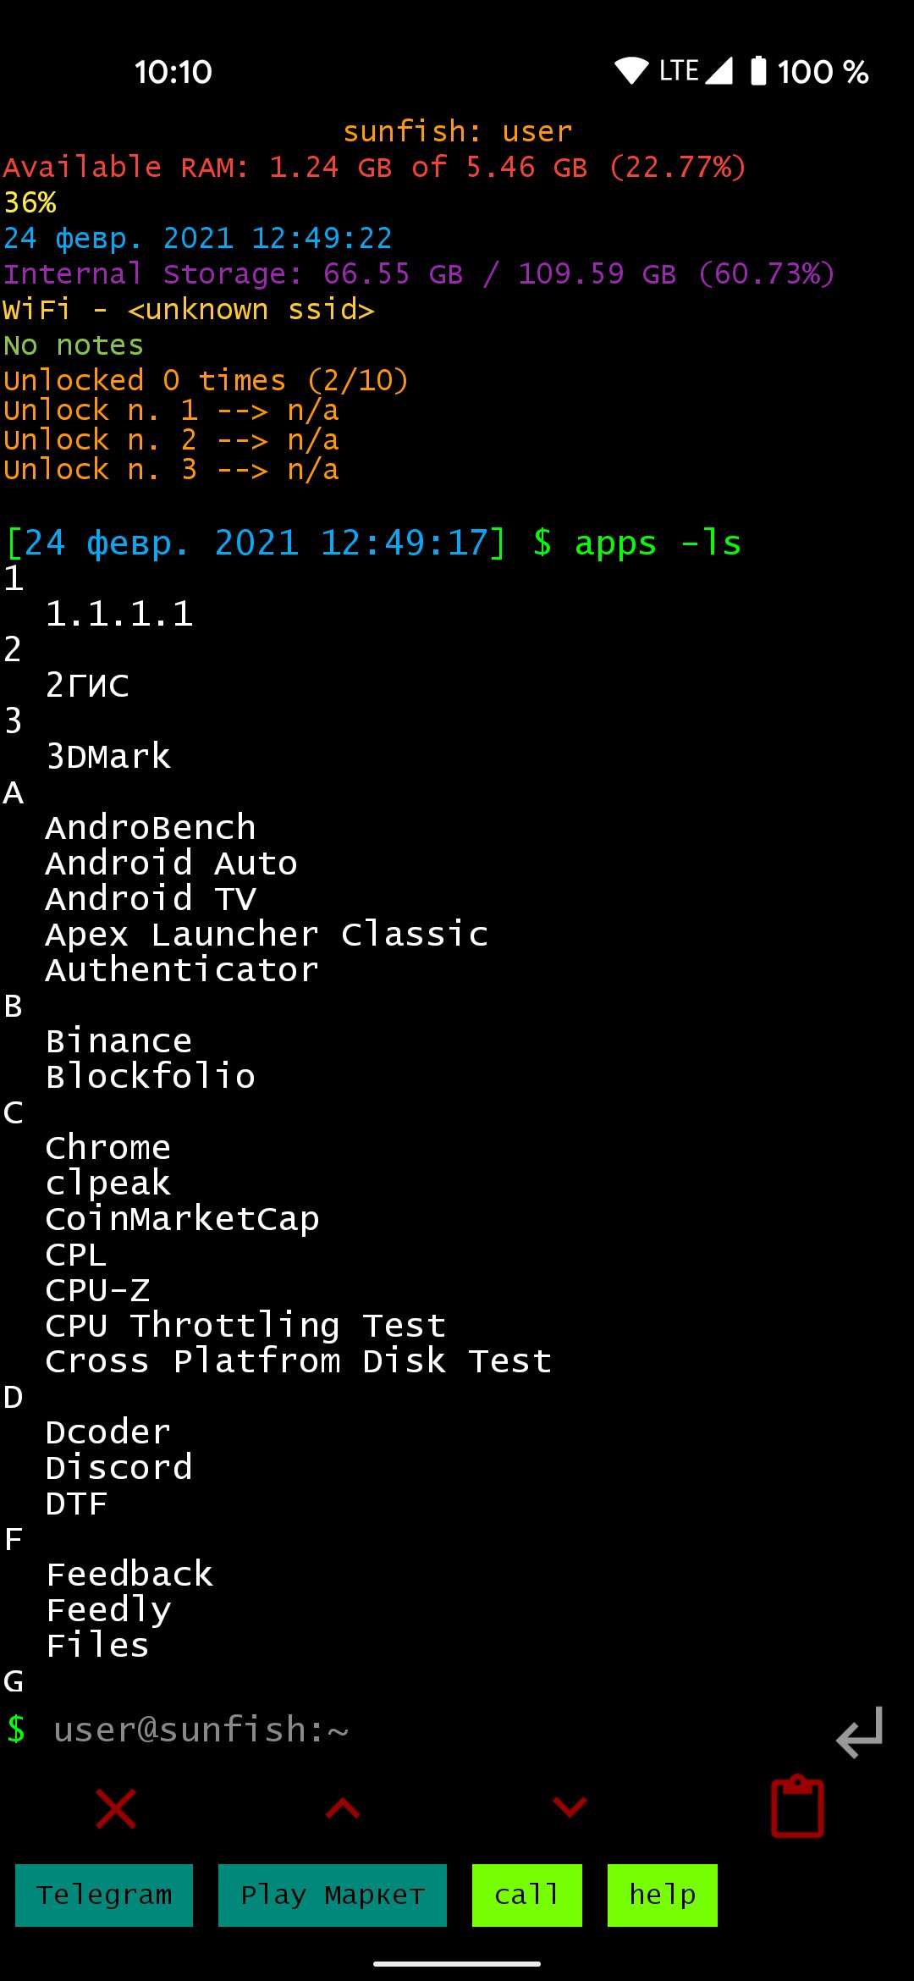Tap the battery icon in status bar
914x1981 pixels.
(758, 71)
